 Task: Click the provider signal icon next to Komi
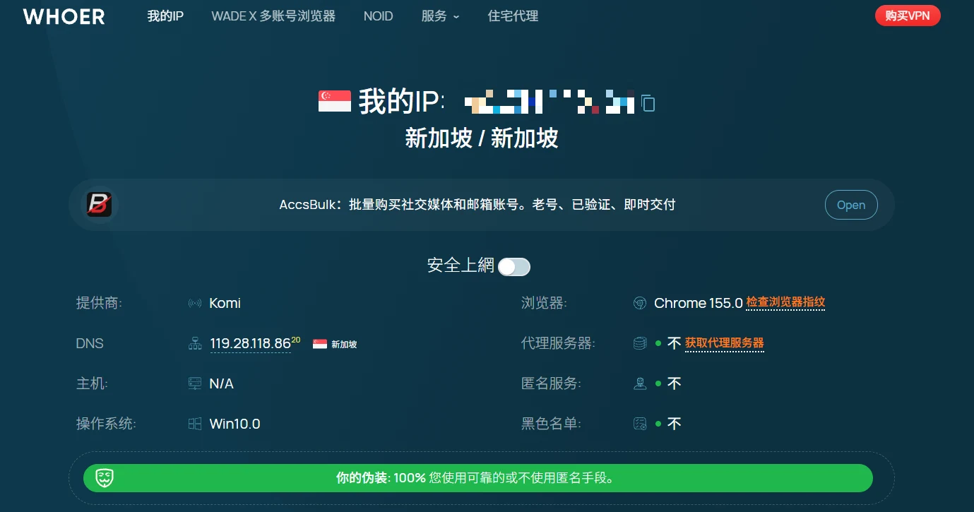pos(195,304)
